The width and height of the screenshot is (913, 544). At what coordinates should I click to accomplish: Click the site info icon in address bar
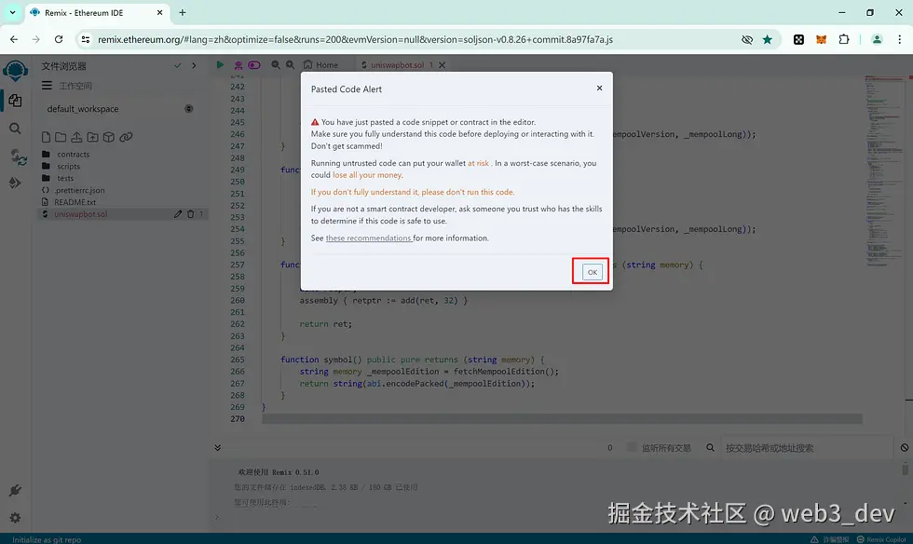tap(86, 40)
